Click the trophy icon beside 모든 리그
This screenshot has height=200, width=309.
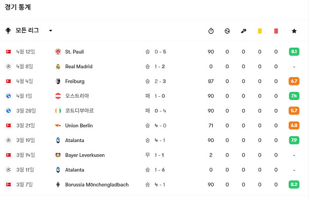tap(8, 31)
